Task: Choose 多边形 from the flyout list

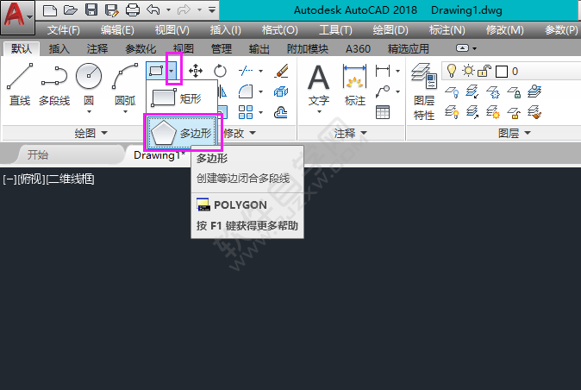Action: [x=182, y=133]
